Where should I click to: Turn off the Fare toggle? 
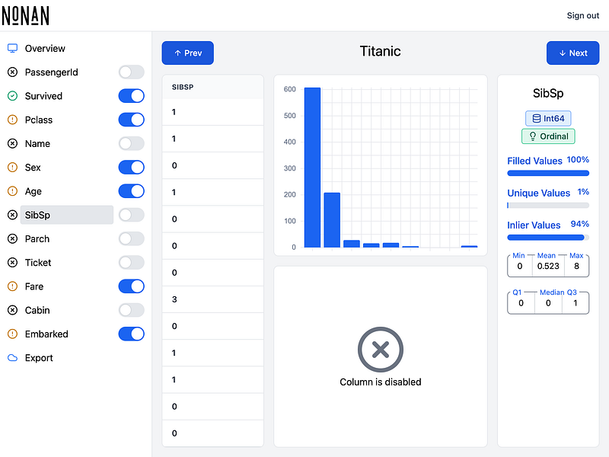[x=130, y=286]
